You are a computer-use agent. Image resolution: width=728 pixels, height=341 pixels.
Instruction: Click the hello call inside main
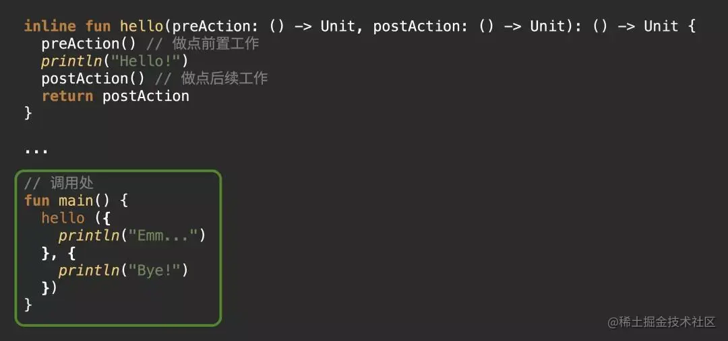point(63,218)
